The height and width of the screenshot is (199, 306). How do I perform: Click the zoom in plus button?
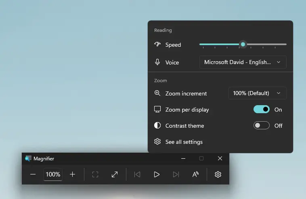[x=72, y=174]
